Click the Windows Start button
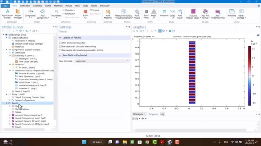Screen dimensions: 261x146 click(x=84, y=142)
